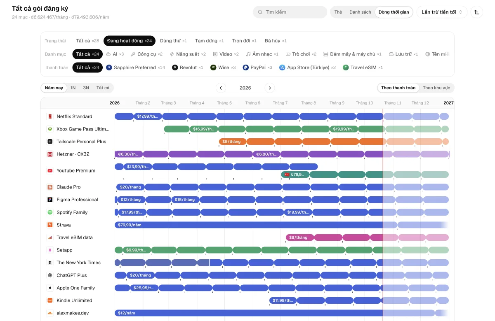Set timeline range to 3N

[86, 88]
